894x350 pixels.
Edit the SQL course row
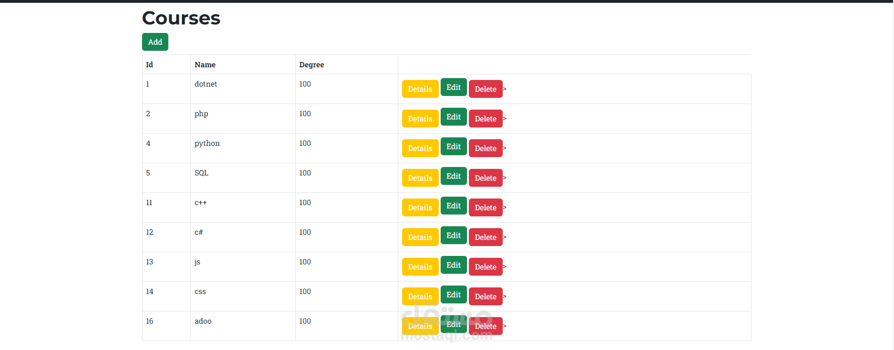[x=454, y=176]
